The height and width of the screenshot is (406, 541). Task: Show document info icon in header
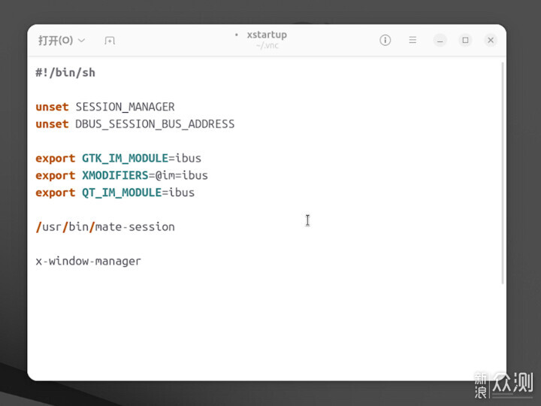click(385, 40)
